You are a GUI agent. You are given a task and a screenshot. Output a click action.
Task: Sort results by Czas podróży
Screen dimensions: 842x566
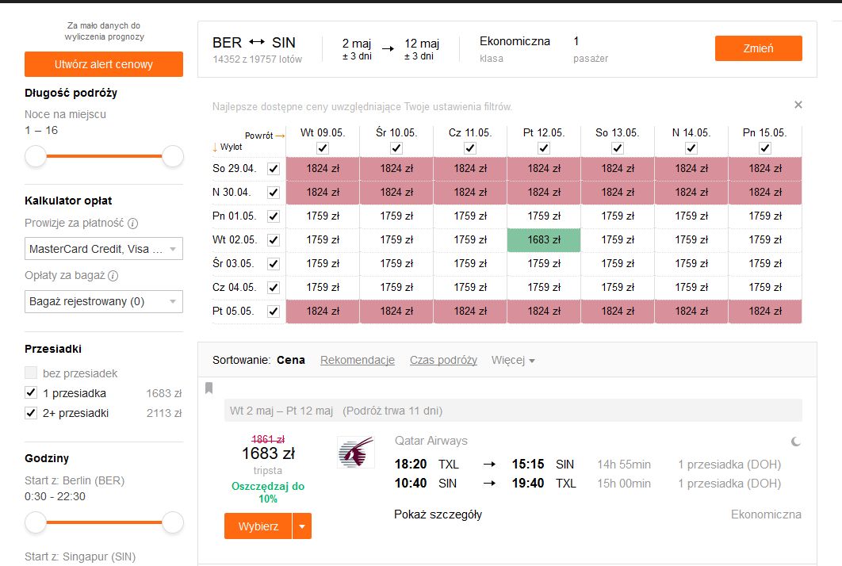point(443,360)
